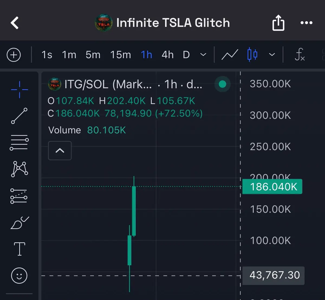
Task: Select the crosshair cursor tool
Action: 19,89
